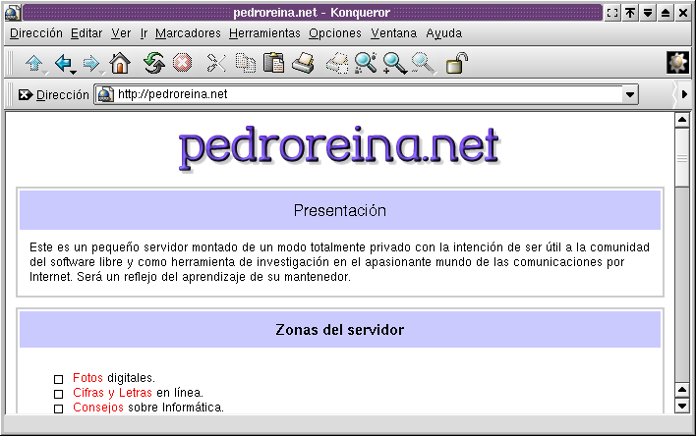Print the page using the printer icon
This screenshot has width=696, height=436.
pos(303,64)
